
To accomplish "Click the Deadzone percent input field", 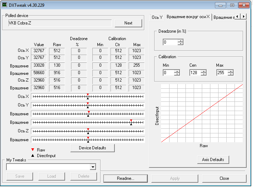I will (170, 42).
